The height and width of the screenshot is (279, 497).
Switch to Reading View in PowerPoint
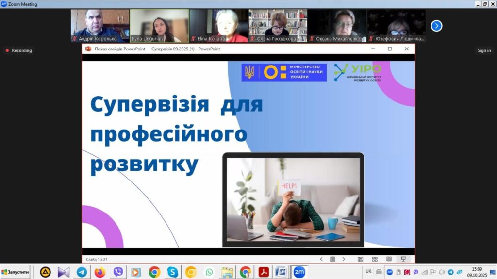point(389,259)
